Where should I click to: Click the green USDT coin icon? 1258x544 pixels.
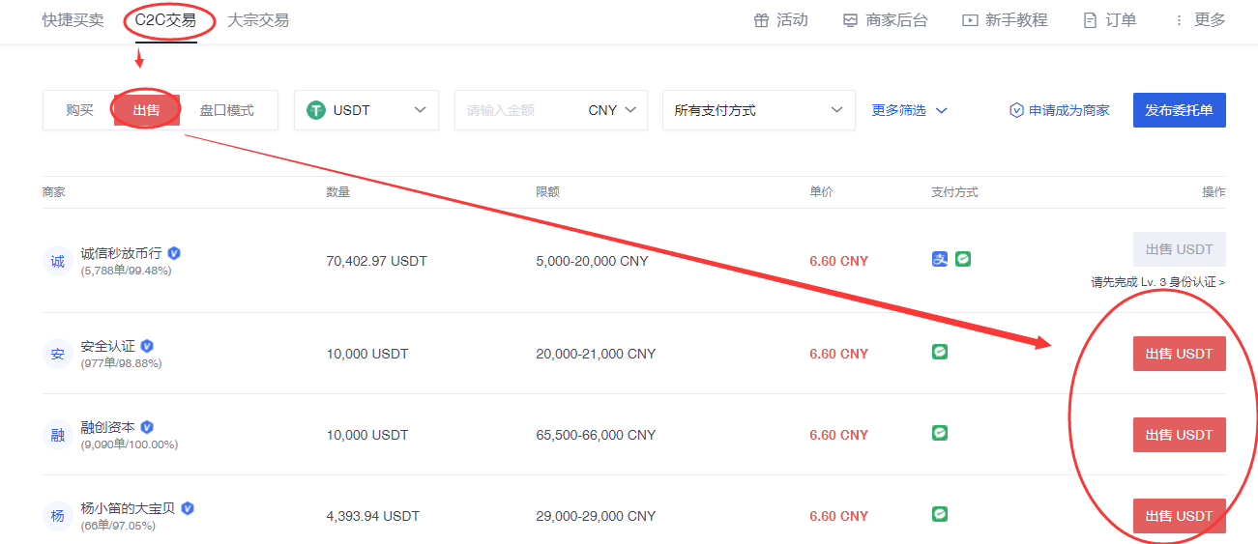316,110
